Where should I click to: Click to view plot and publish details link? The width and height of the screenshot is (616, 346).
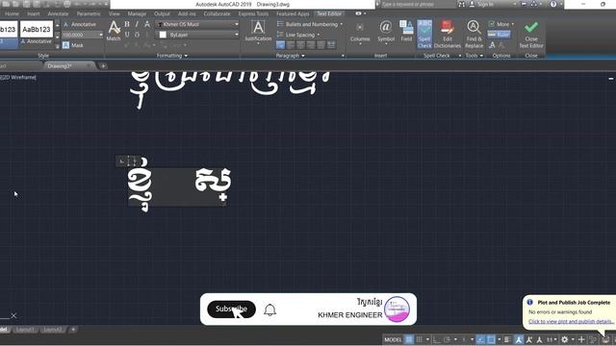tap(571, 321)
